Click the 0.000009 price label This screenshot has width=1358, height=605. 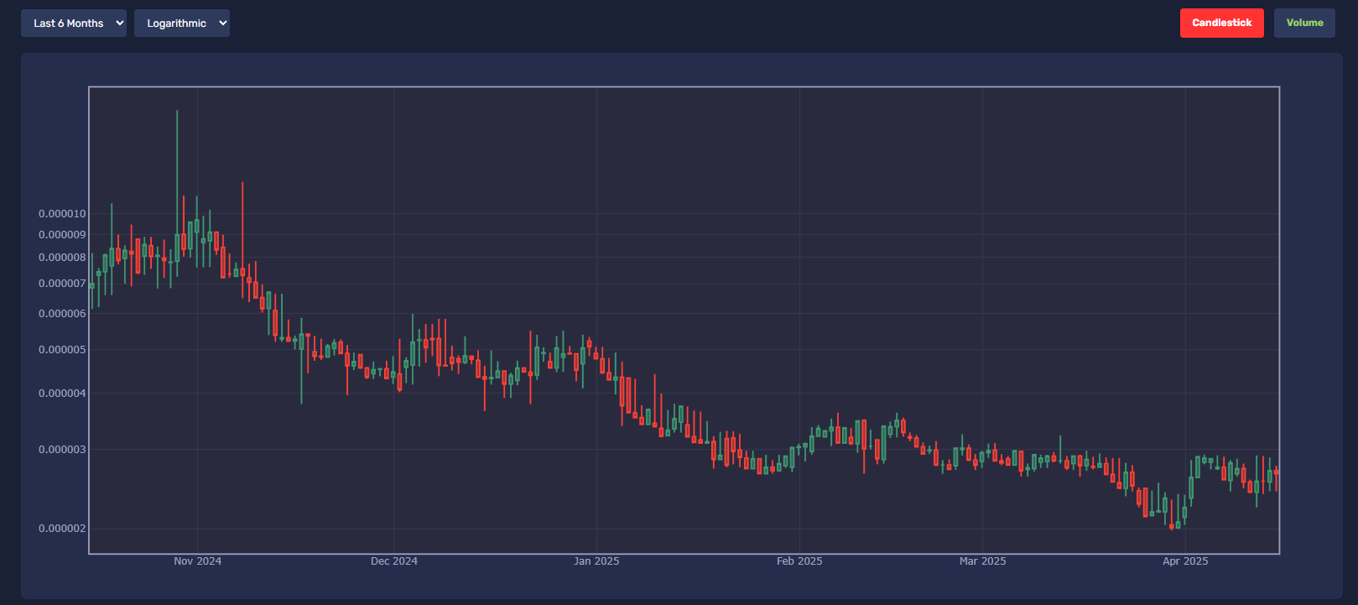tap(62, 235)
